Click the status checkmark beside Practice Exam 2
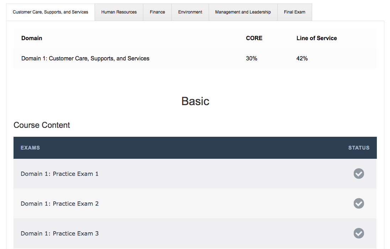390x249 pixels. tap(359, 204)
